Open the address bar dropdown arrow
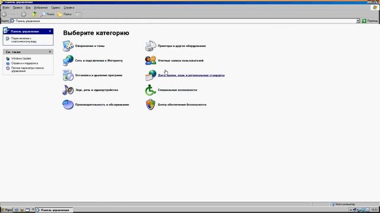Viewport: 380px width, 213px height. tap(358, 21)
